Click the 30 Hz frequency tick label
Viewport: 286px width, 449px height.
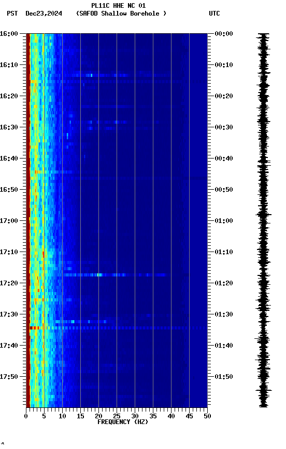[x=135, y=416]
